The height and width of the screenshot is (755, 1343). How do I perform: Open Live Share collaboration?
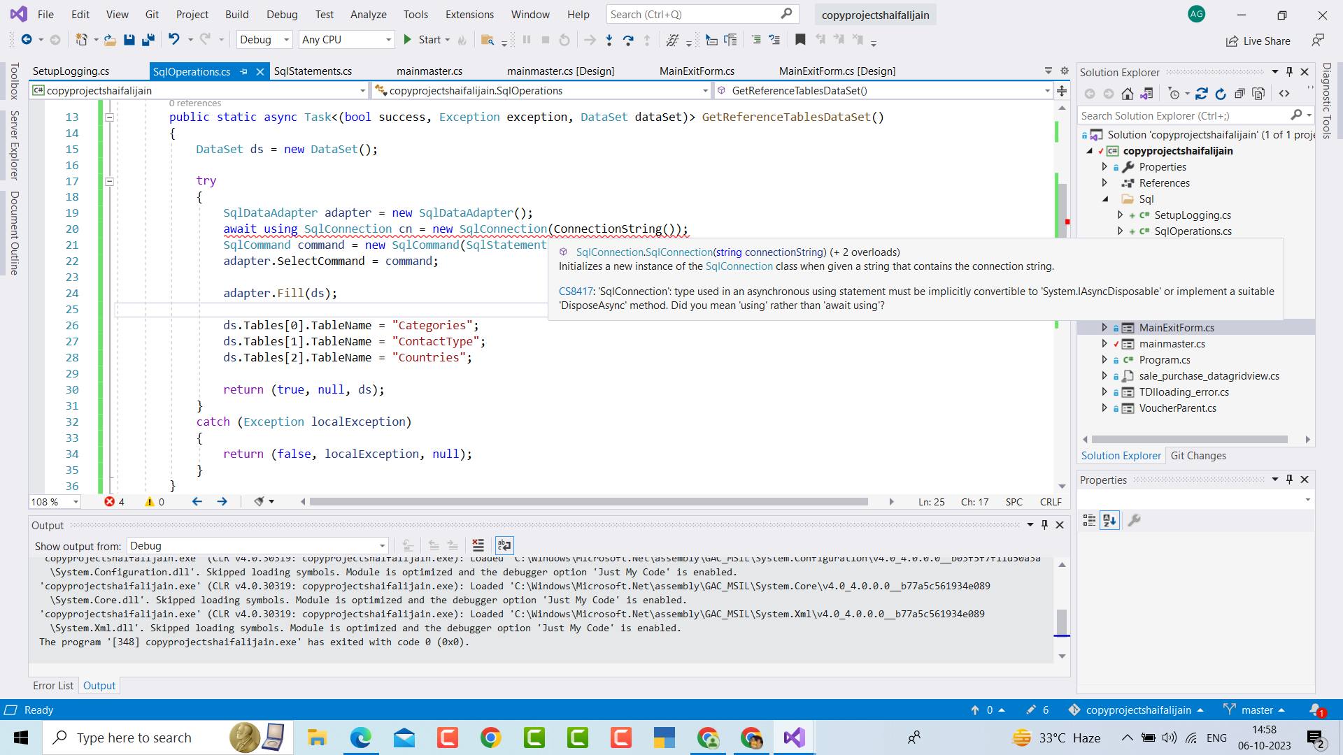(x=1258, y=41)
